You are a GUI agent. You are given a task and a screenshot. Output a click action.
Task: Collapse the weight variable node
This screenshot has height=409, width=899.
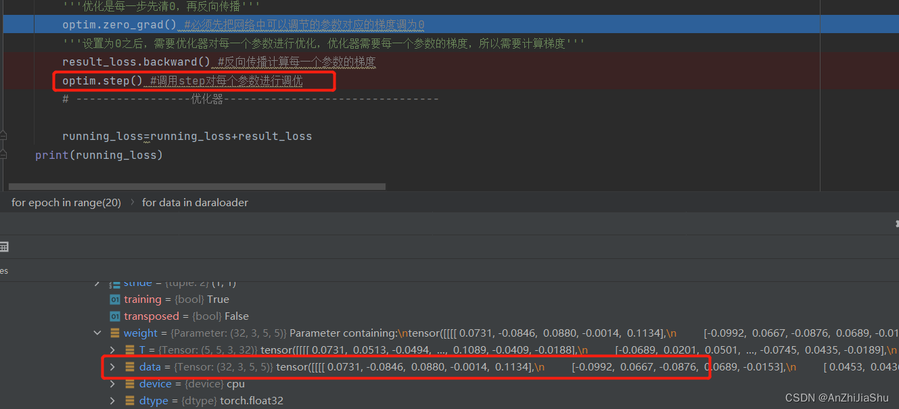point(98,333)
